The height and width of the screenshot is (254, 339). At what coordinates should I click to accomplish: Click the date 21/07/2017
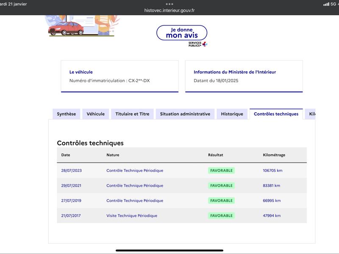pos(71,215)
